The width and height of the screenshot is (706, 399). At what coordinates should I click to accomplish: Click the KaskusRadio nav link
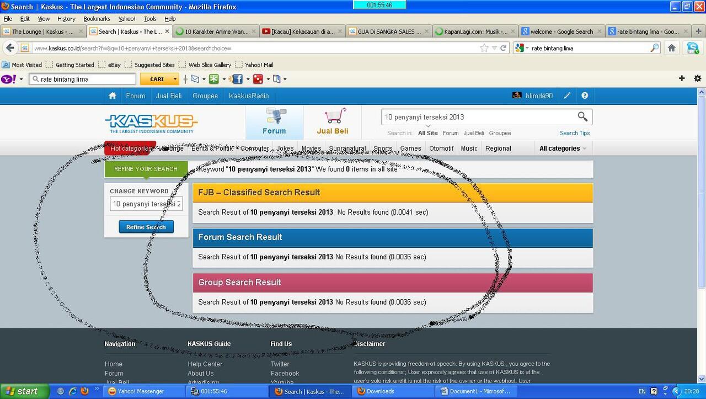[249, 95]
